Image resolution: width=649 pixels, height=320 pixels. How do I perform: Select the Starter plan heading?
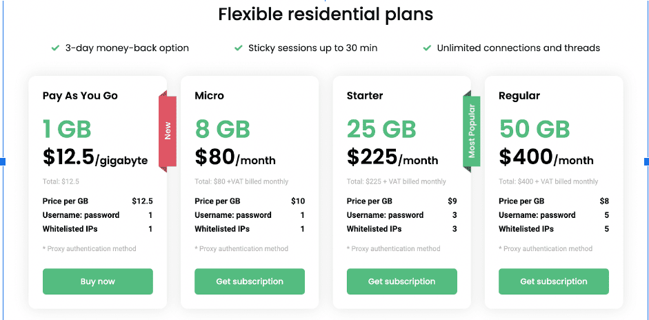[x=365, y=96]
